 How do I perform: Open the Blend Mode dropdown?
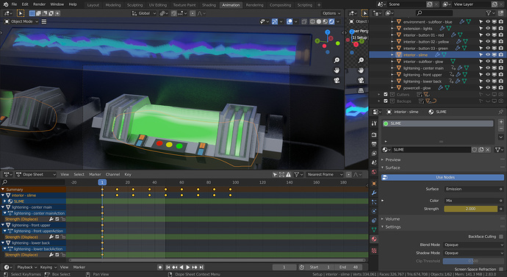(x=474, y=245)
